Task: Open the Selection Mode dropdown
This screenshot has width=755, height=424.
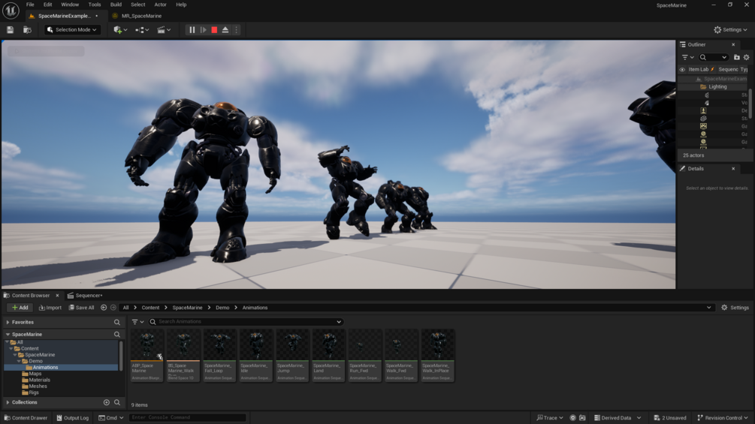Action: coord(72,30)
